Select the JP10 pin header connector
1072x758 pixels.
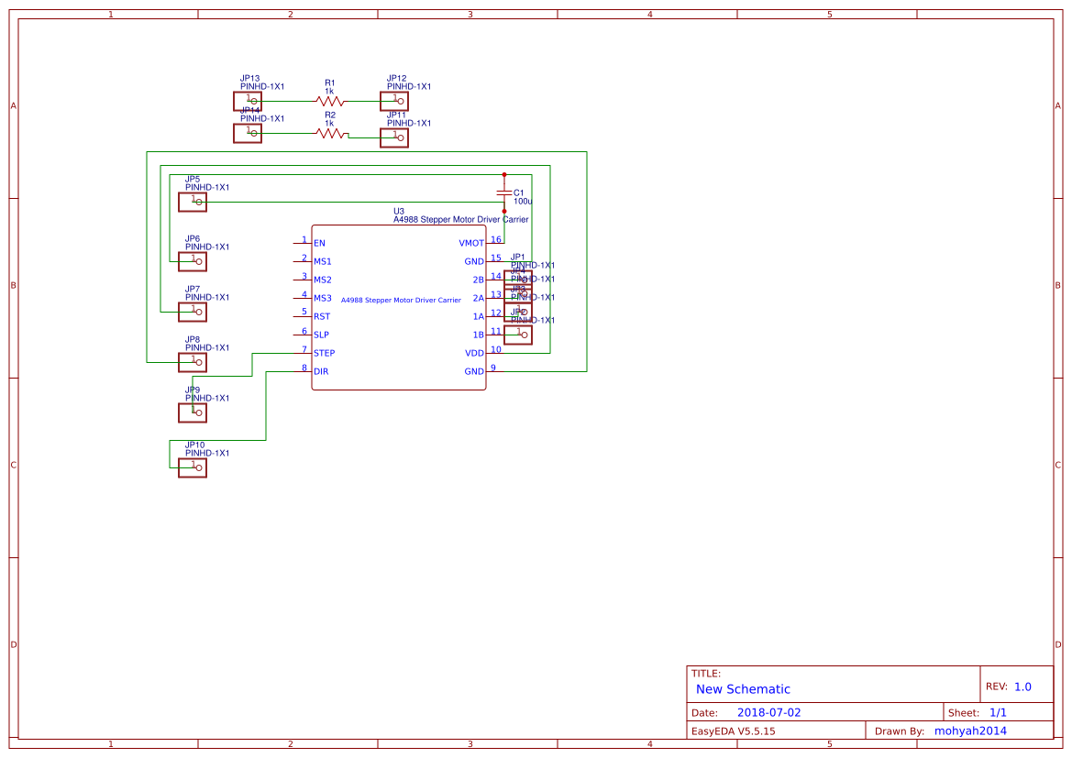click(193, 467)
